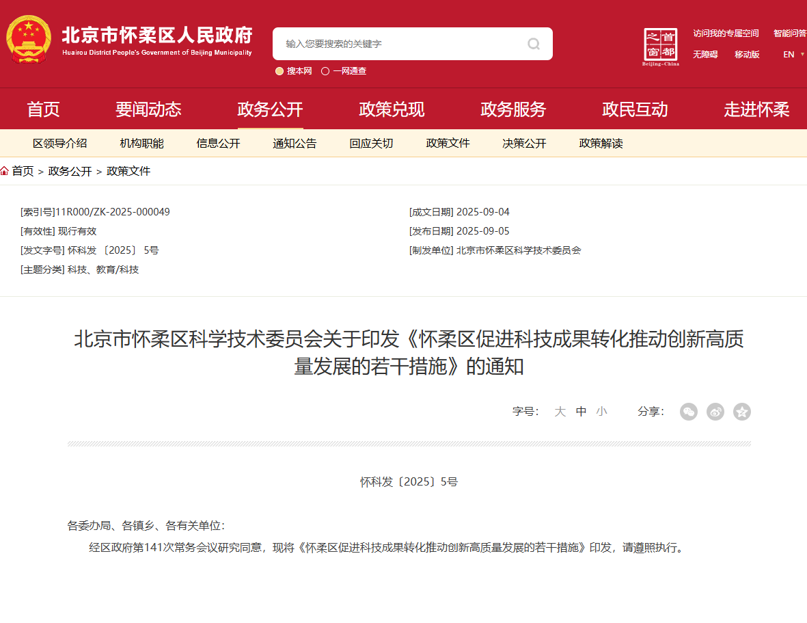This screenshot has width=807, height=623.
Task: Open the 政策解读 submenu item
Action: coord(600,143)
